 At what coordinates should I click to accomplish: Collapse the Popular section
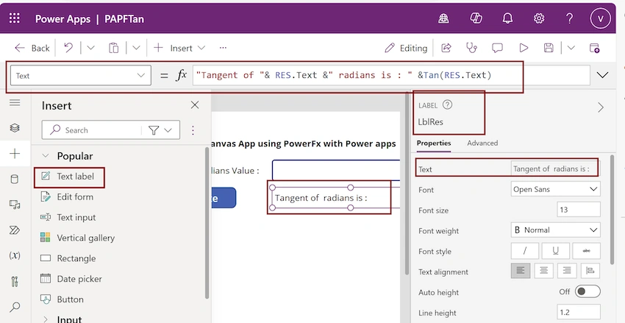[x=46, y=156]
